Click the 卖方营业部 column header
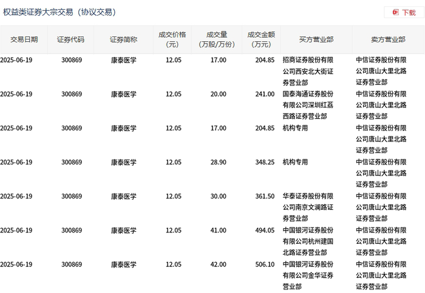 [388, 39]
